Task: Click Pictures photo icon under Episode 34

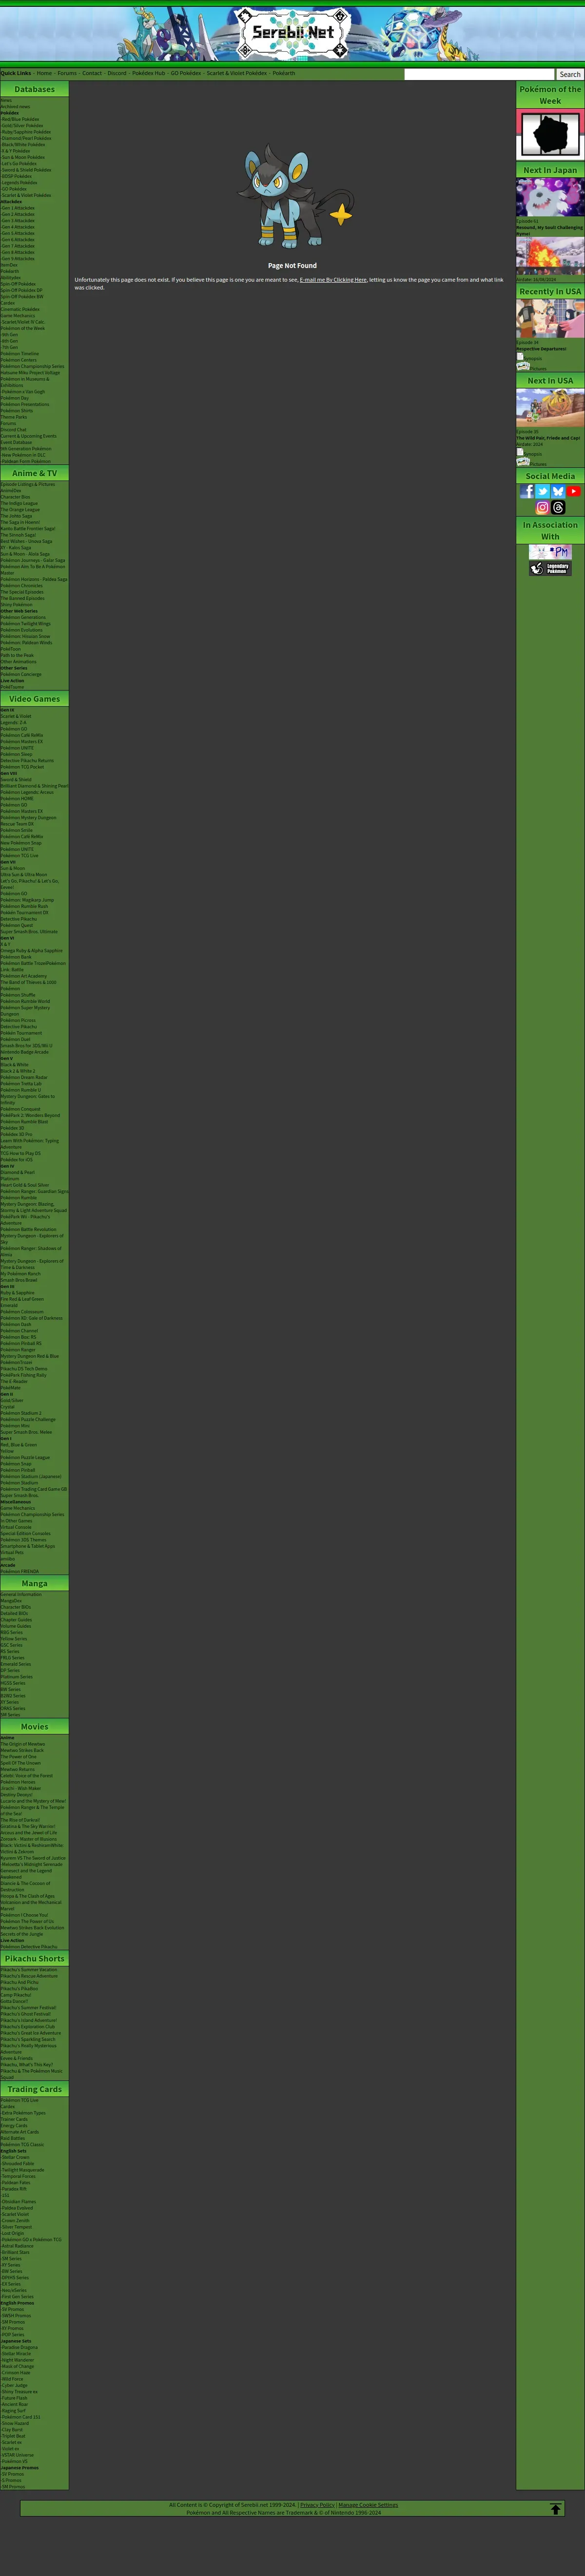Action: pyautogui.click(x=523, y=367)
